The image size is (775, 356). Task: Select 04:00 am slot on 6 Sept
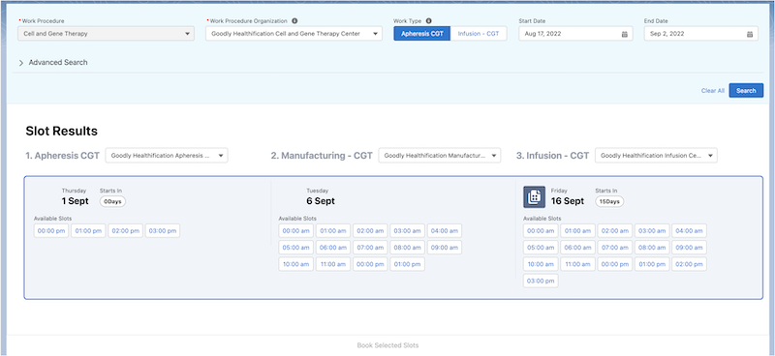445,230
